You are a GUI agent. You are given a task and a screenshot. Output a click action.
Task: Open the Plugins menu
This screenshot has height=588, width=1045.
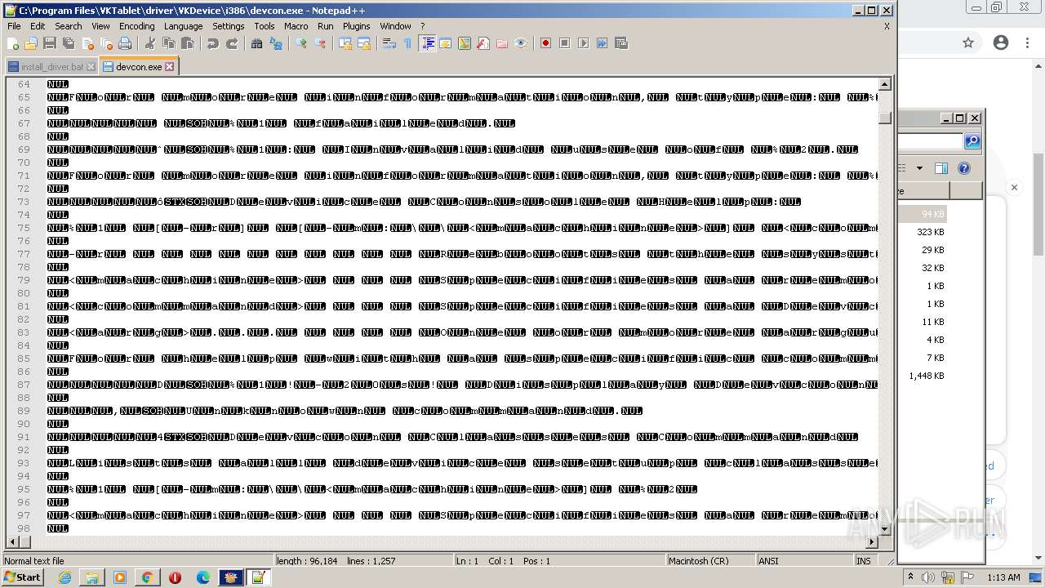(x=357, y=26)
